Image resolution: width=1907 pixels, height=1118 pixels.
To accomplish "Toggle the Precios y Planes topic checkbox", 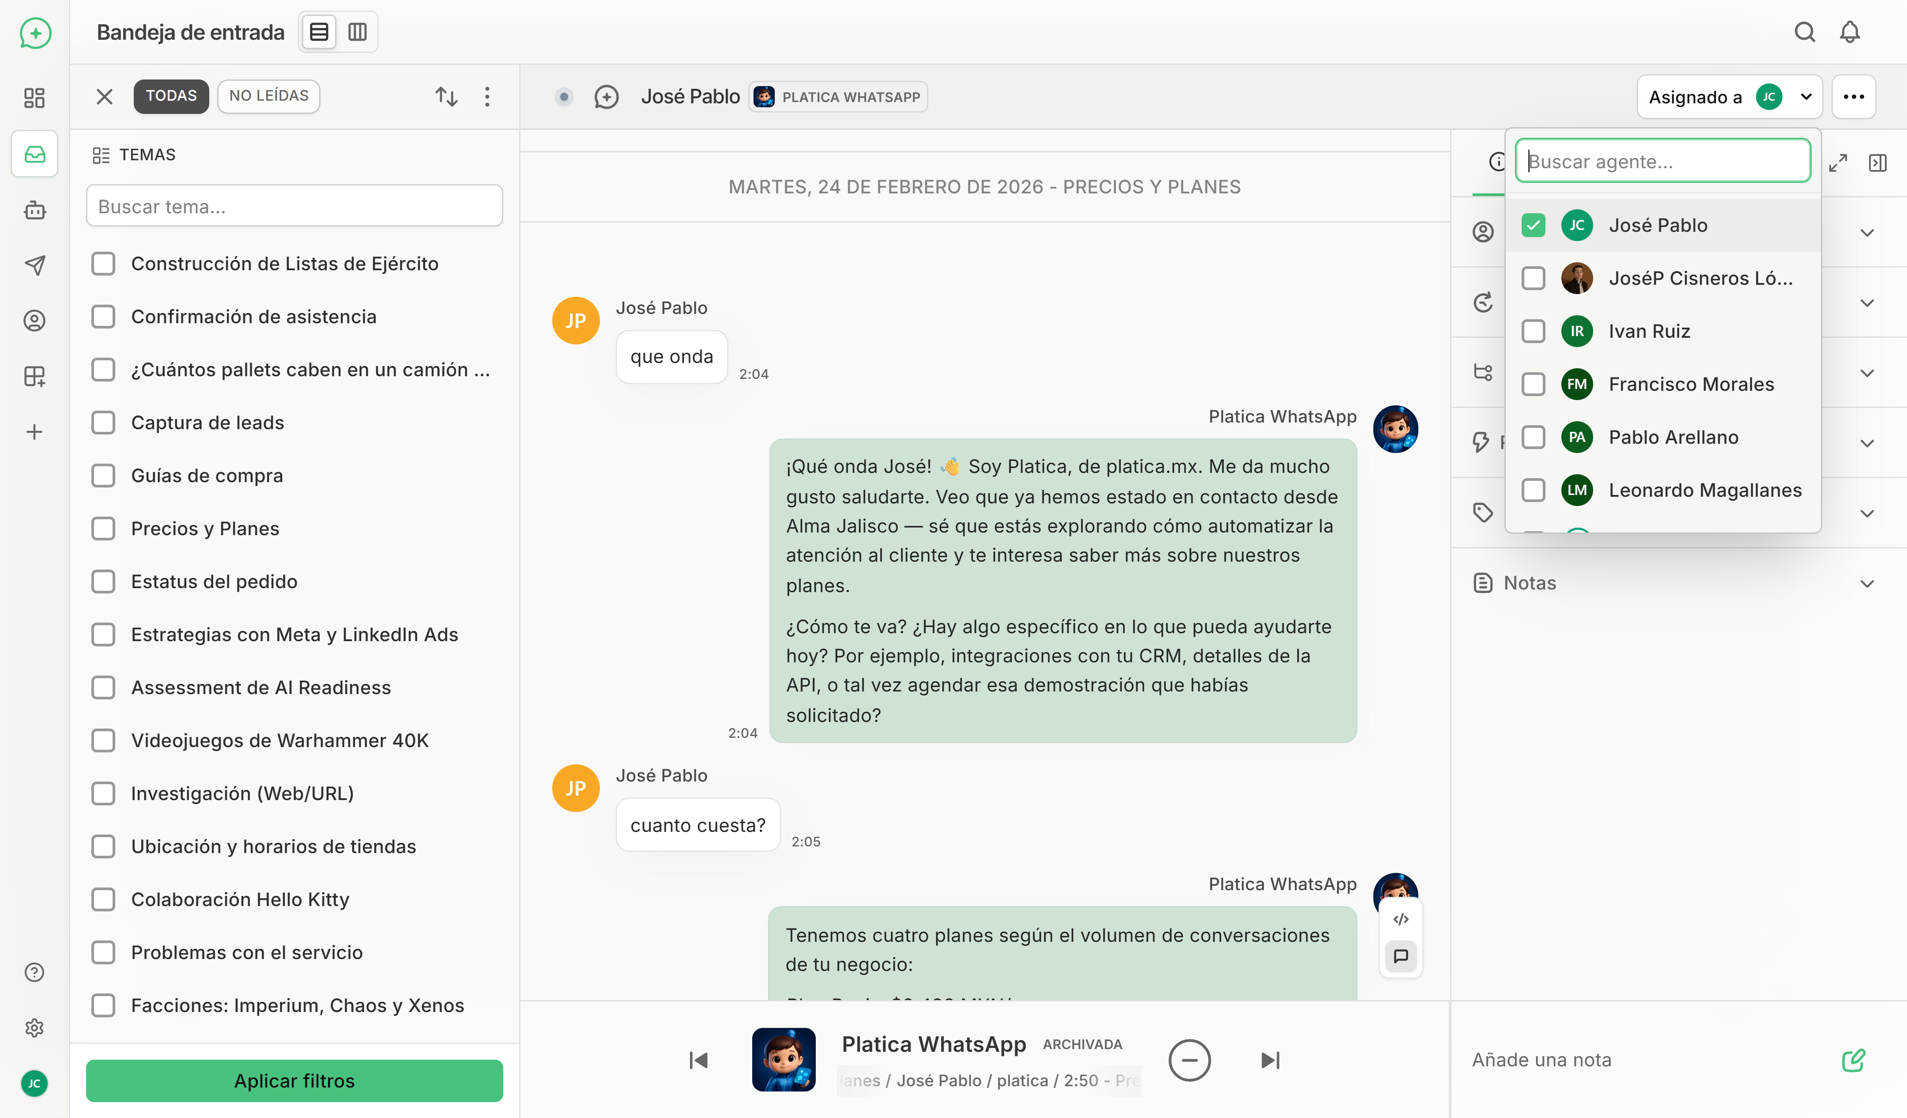I will (104, 528).
